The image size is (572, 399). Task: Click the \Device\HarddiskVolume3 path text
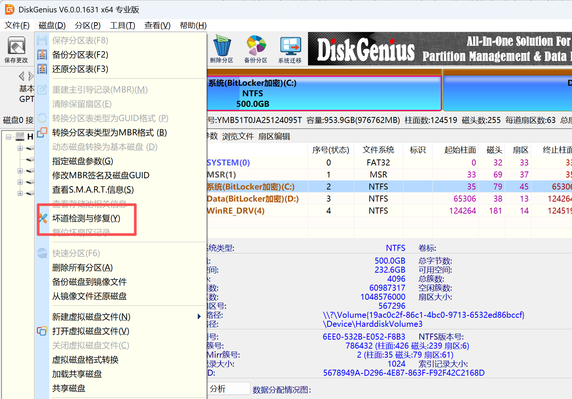(373, 324)
